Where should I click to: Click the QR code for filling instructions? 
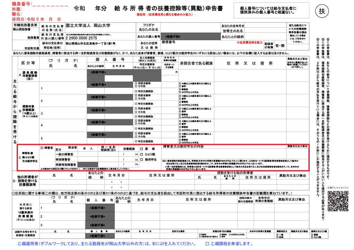(x=338, y=201)
